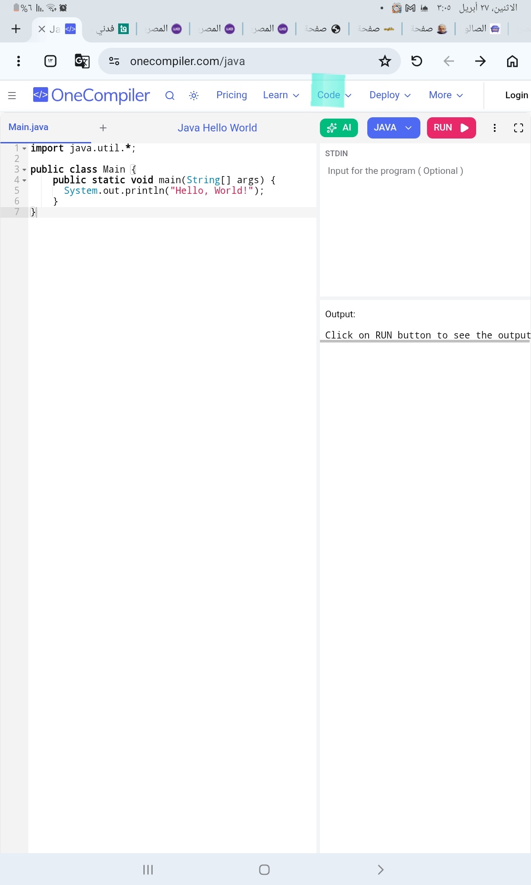Click the Login button
This screenshot has width=531, height=885.
click(x=516, y=95)
